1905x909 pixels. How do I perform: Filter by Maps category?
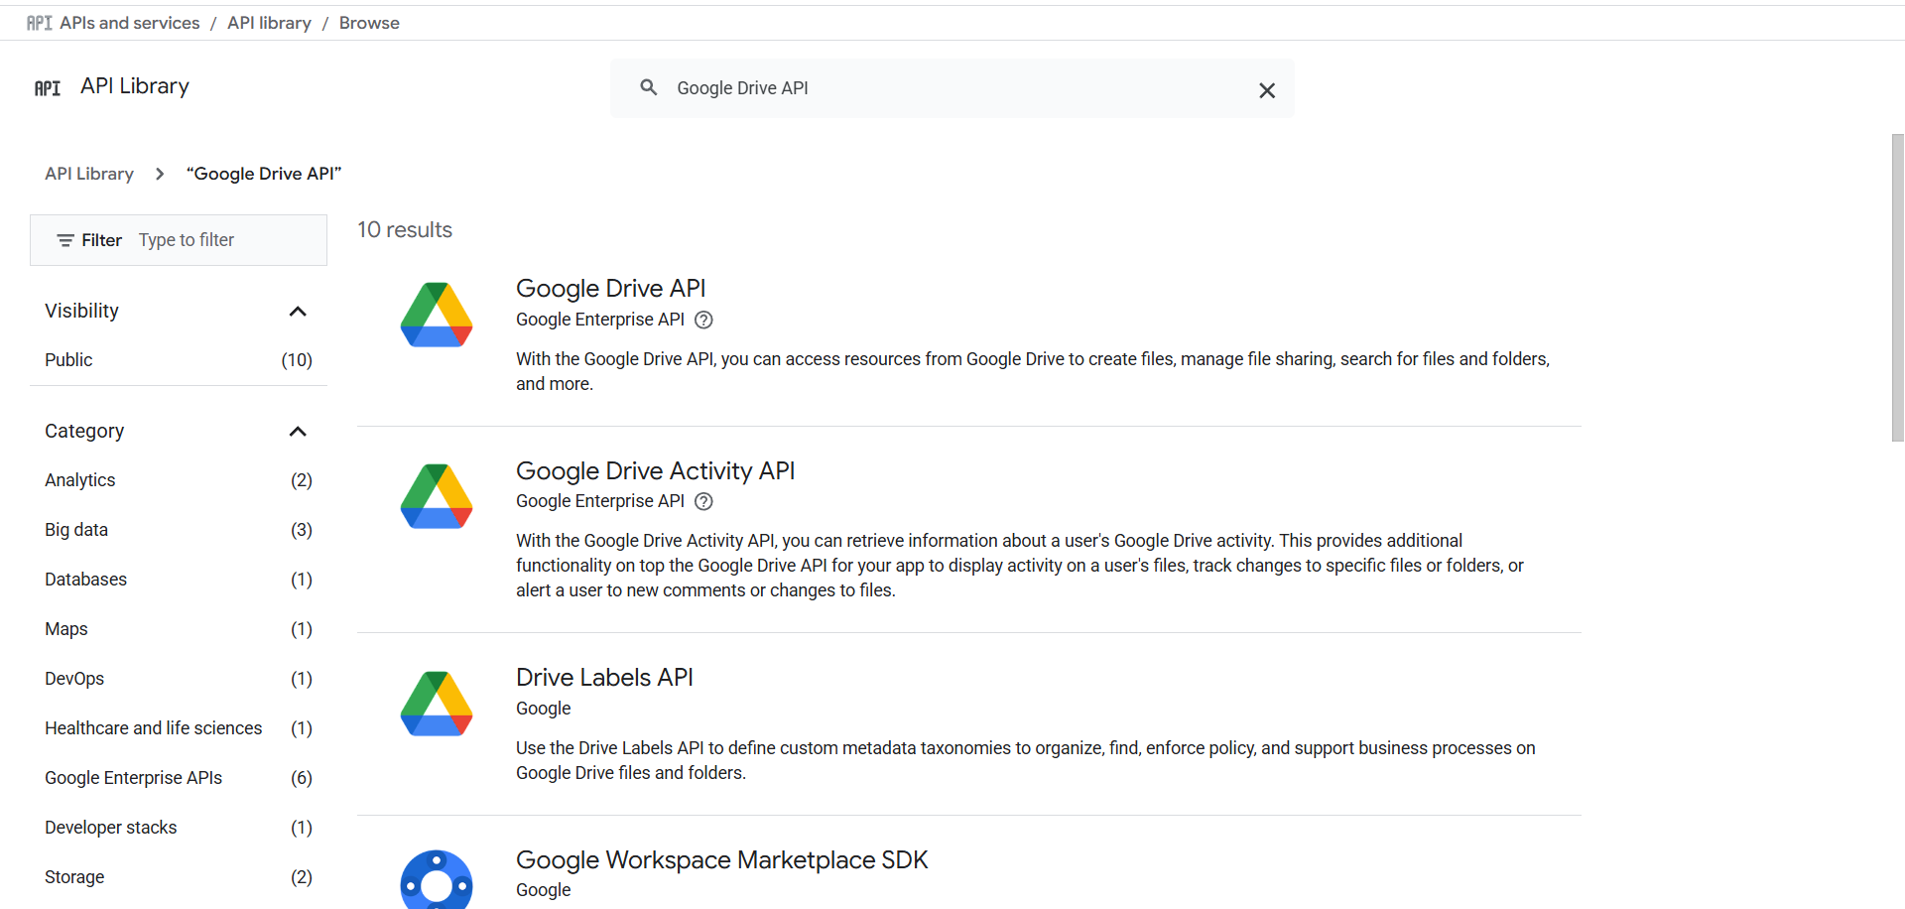179,629
